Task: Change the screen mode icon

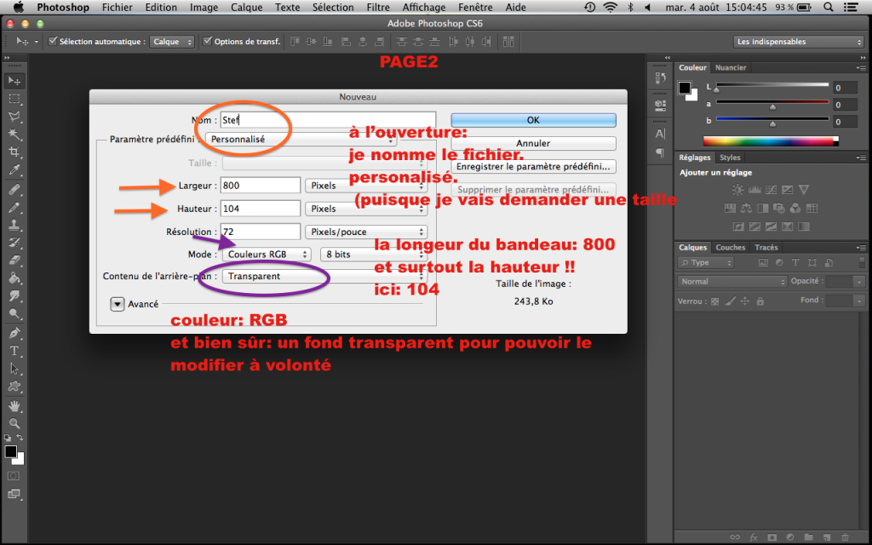Action: click(x=14, y=494)
